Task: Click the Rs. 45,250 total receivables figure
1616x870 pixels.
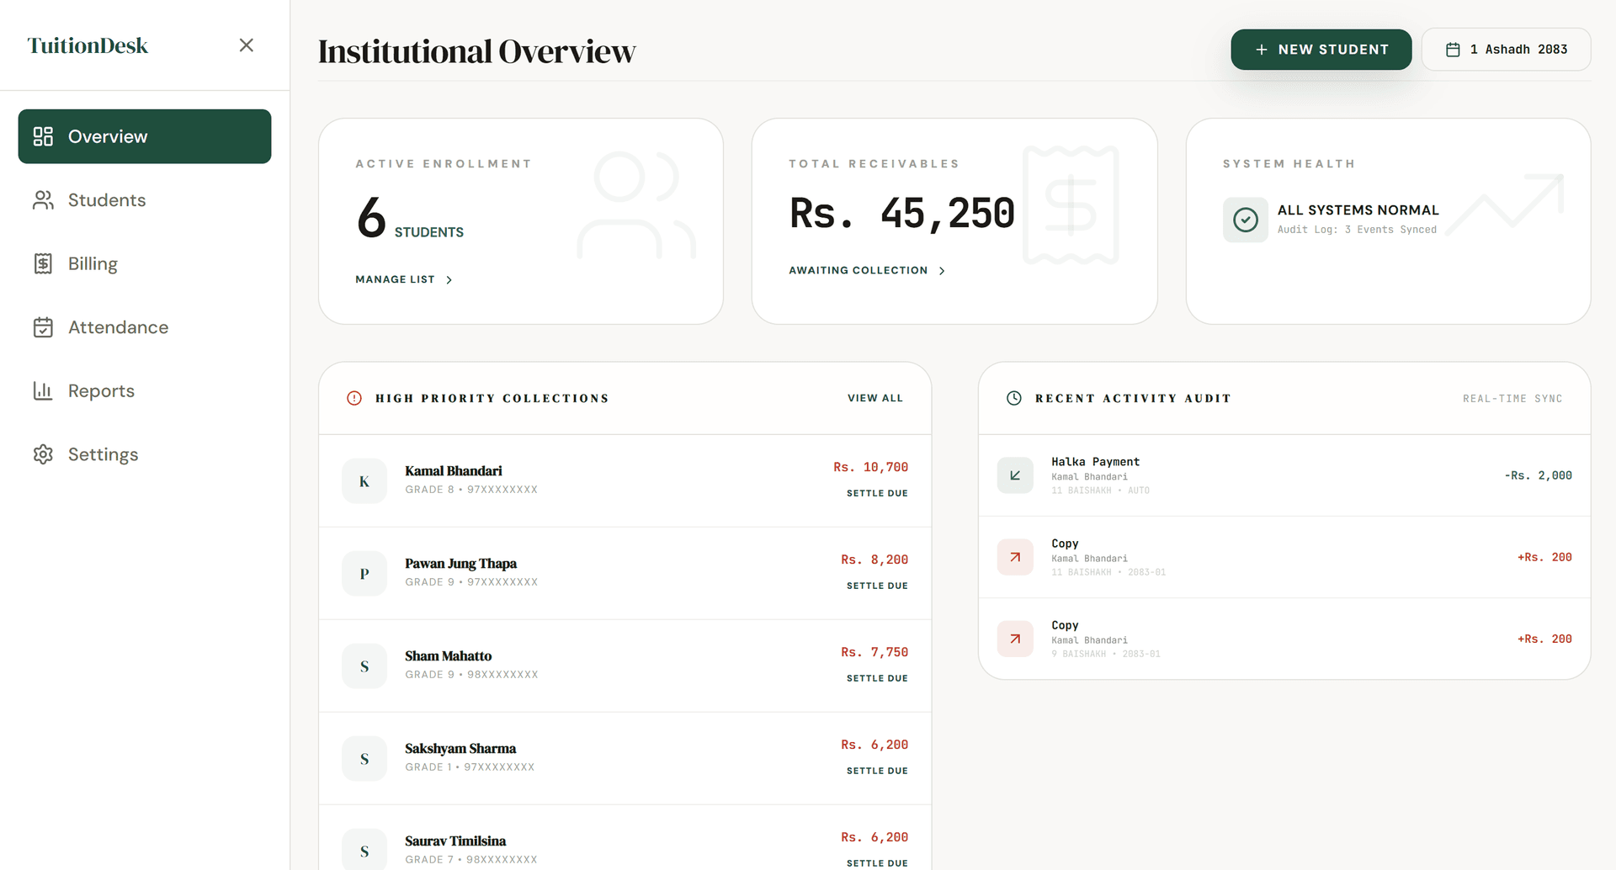Action: 901,213
